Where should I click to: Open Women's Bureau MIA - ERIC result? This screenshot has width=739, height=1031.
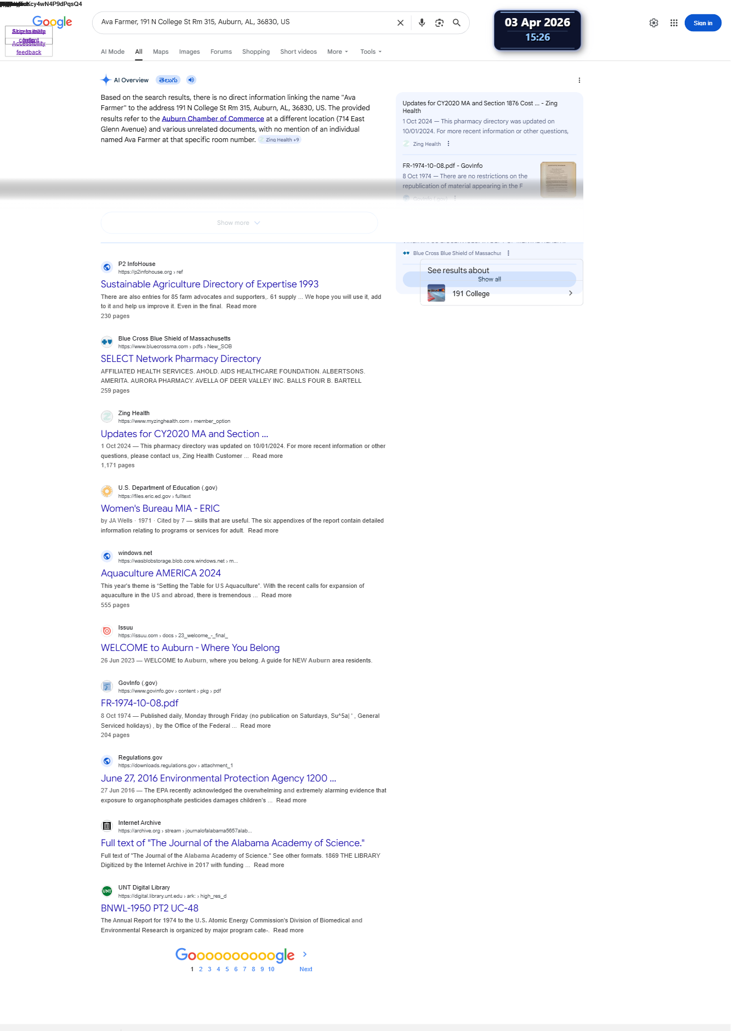tap(160, 508)
